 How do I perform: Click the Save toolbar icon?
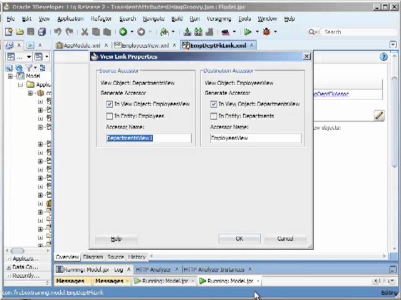coord(31,32)
